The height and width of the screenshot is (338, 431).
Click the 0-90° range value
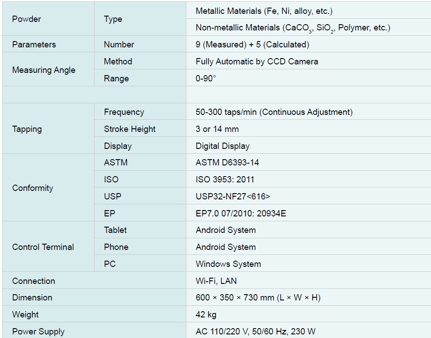pyautogui.click(x=206, y=79)
